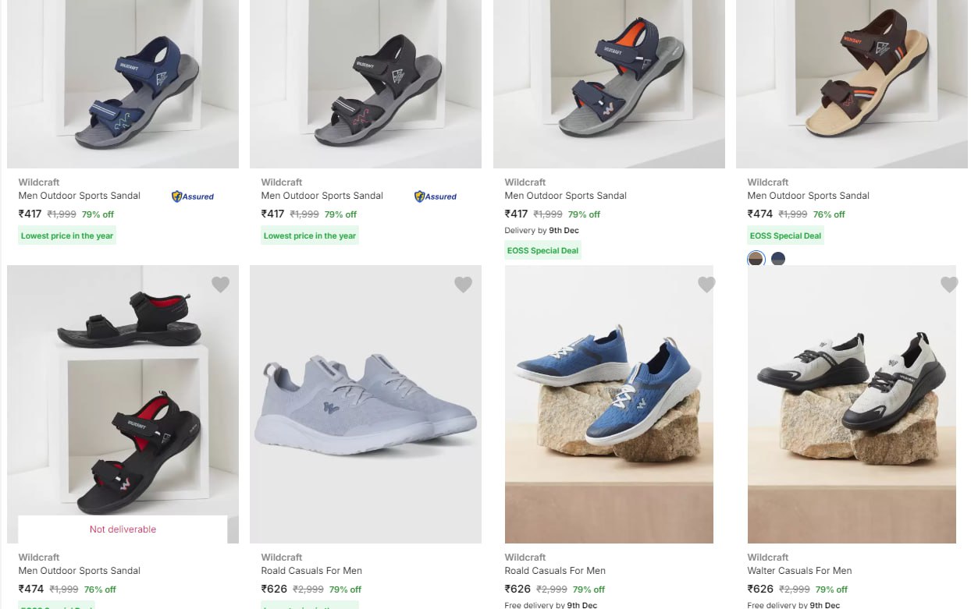
Task: Click Roald Casuals title under grey sneaker
Action: pos(311,571)
